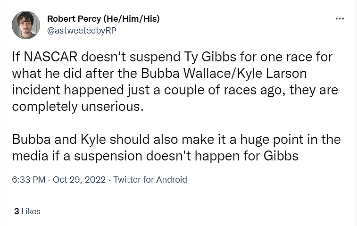View the 3 Likes list
357x226 pixels.
(x=27, y=211)
